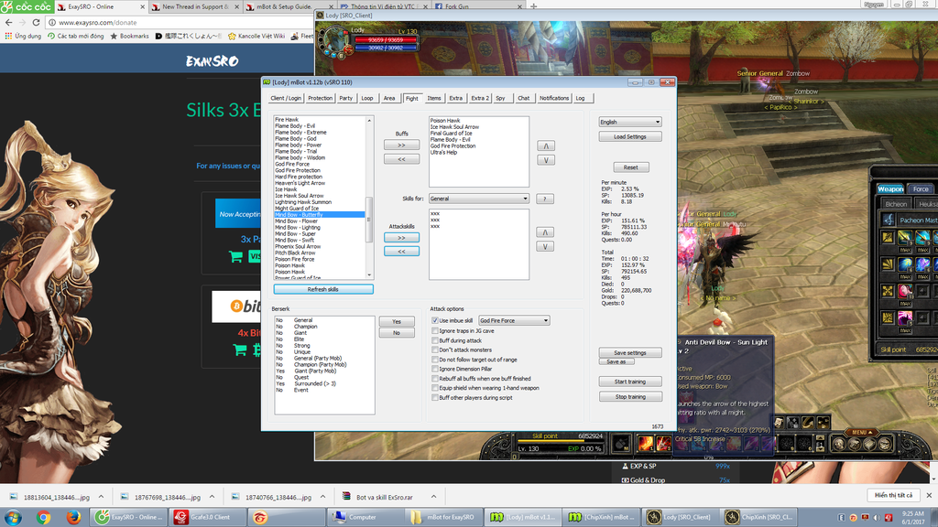Open the English language dropdown

[629, 122]
